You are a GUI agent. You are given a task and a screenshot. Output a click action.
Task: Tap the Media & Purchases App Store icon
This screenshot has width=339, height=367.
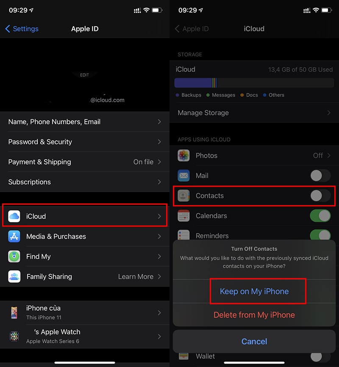[14, 236]
